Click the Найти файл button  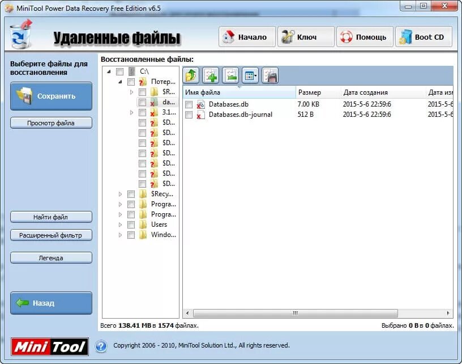pos(52,217)
